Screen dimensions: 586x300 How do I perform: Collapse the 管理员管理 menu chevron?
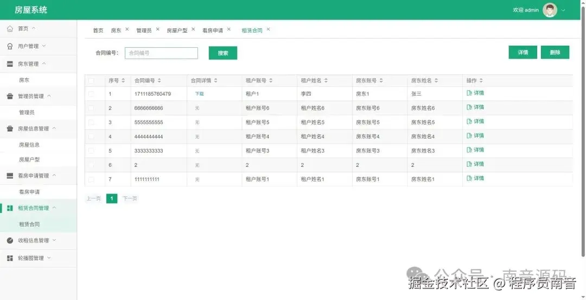pos(49,96)
